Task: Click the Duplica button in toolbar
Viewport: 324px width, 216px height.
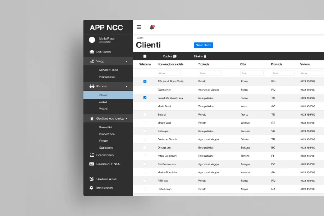Action: [x=170, y=56]
